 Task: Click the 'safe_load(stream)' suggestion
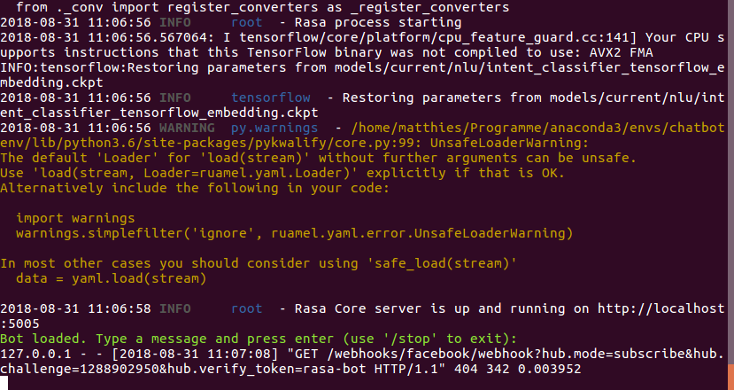point(442,263)
